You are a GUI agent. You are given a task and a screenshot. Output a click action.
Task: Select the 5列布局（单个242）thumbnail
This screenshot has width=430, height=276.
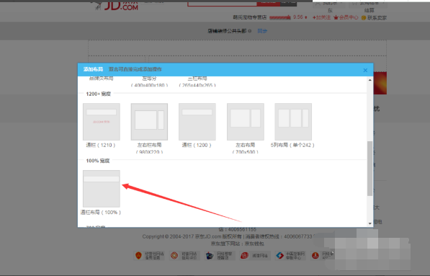coord(293,122)
